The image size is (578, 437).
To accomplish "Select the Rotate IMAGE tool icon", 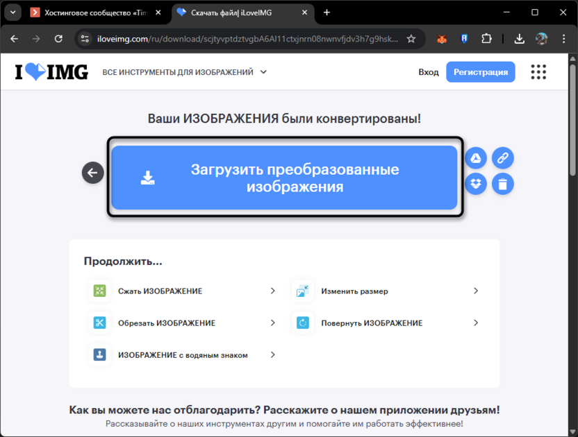I will tap(303, 323).
